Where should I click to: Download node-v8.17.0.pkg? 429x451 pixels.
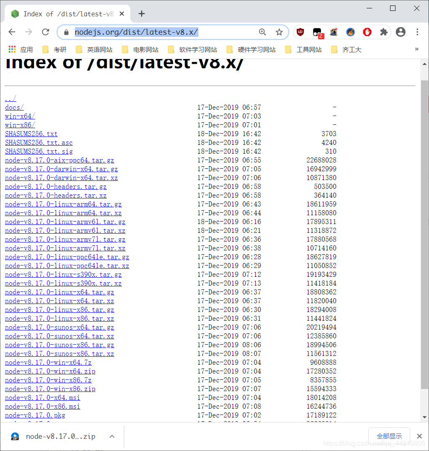click(35, 415)
